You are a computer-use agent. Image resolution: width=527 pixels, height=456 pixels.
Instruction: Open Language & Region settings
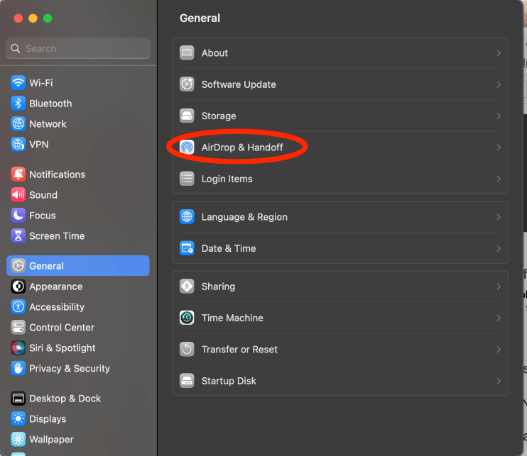244,217
